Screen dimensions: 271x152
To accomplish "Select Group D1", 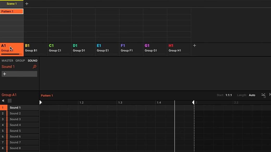I will pyautogui.click(x=83, y=49).
